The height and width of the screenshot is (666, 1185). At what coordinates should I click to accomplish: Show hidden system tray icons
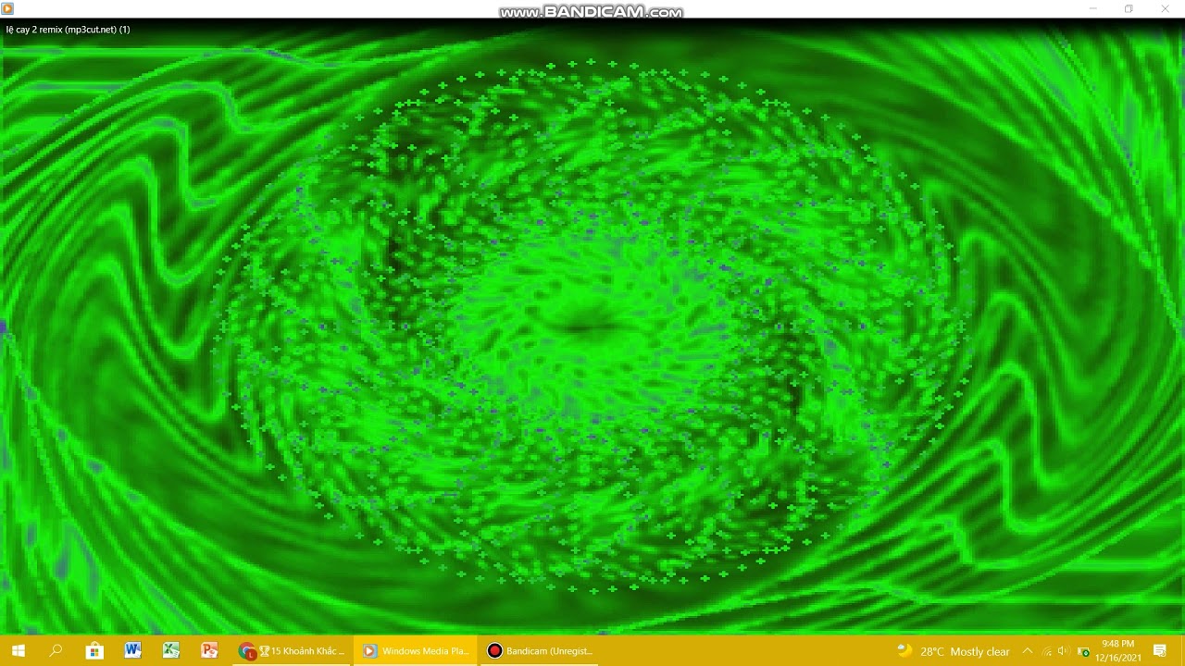(1027, 651)
